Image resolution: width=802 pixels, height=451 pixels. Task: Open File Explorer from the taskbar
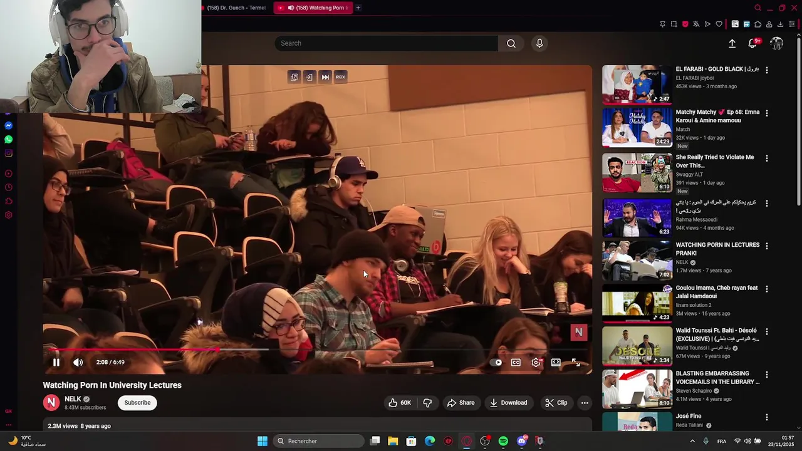(393, 441)
